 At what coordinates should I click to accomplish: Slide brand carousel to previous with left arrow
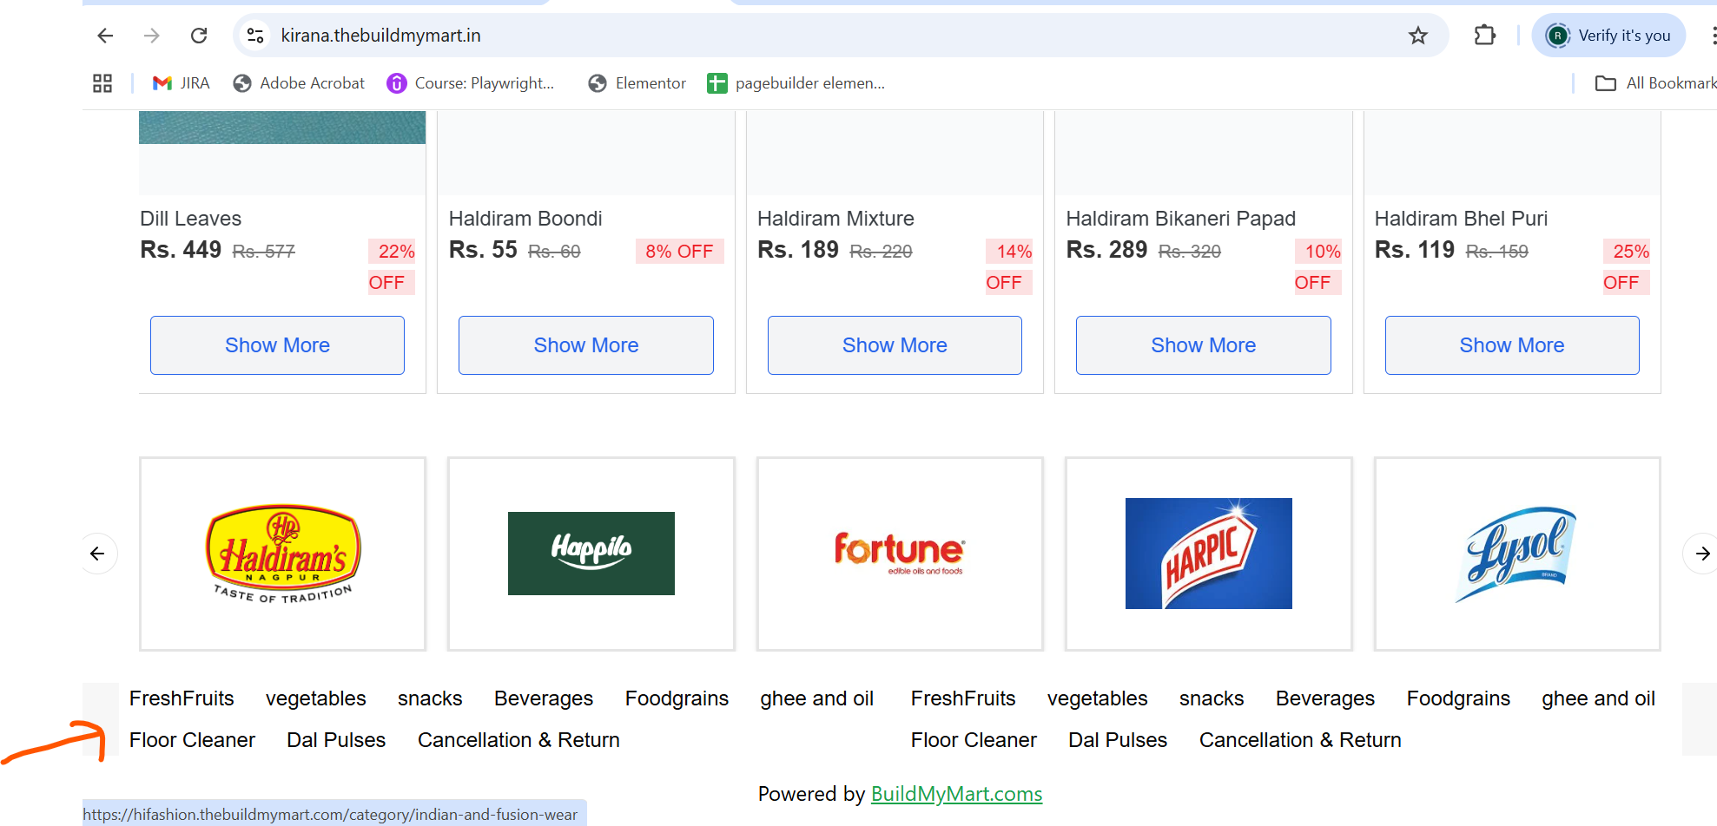[98, 554]
